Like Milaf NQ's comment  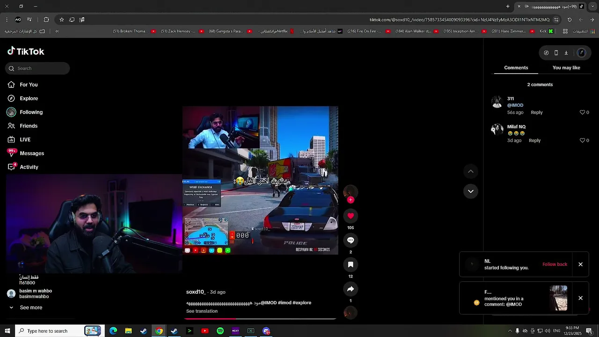coord(582,140)
